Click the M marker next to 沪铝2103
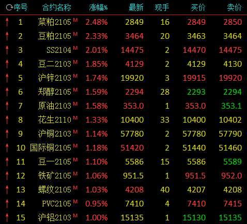Screen dimensions: 247x224 pos(75,216)
